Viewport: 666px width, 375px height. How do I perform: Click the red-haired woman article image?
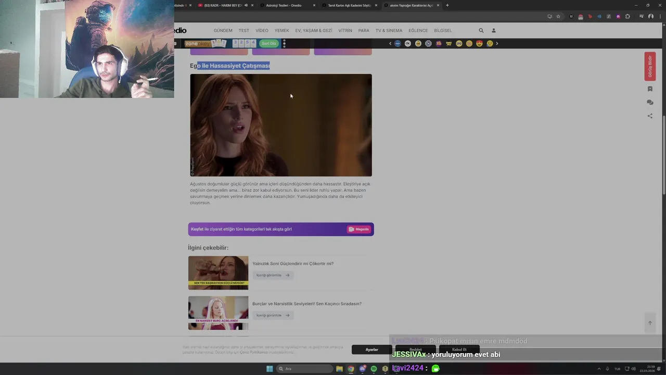[281, 125]
